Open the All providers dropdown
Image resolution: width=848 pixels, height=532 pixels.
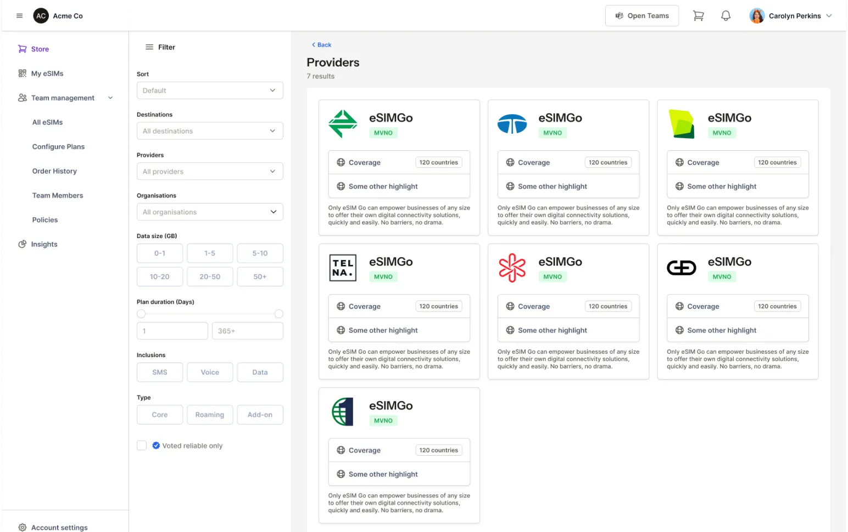click(x=210, y=172)
